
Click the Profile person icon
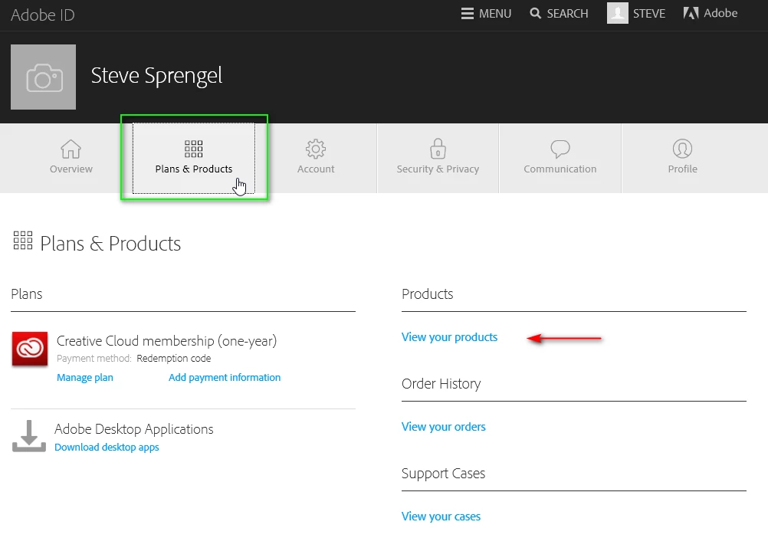click(682, 149)
